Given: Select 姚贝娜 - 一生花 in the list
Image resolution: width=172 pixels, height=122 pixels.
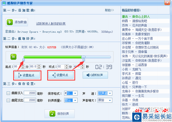Looking at the screenshot, I should click(145, 96).
